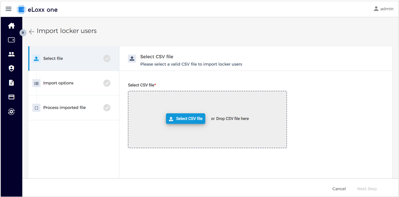The image size is (399, 197).
Task: Click 'Please select a valid CSV file' text
Action: coord(191,64)
